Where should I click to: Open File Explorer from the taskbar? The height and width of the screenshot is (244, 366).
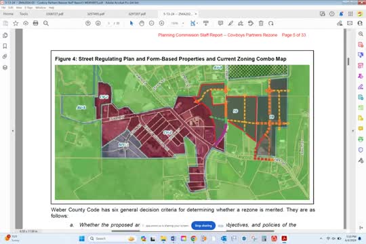point(163,239)
